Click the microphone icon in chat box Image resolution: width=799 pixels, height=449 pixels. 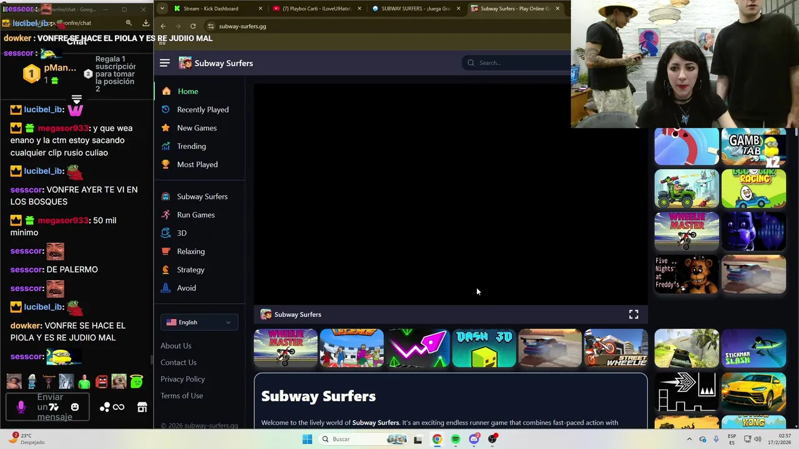pyautogui.click(x=21, y=407)
